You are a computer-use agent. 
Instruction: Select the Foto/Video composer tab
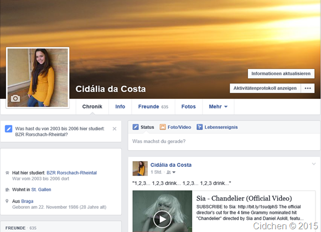pyautogui.click(x=175, y=127)
